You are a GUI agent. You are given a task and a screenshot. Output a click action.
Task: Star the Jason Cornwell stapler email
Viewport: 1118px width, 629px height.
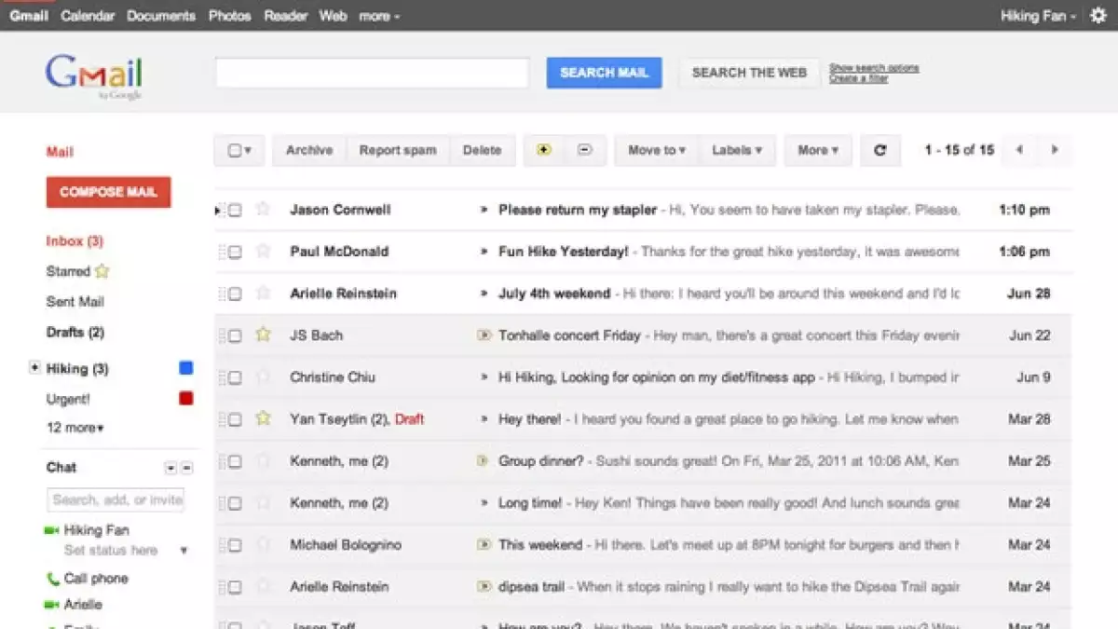click(263, 210)
